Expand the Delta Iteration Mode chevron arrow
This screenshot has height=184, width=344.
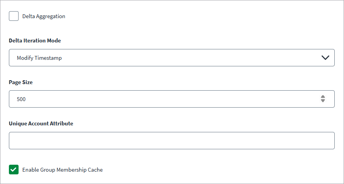(x=325, y=58)
